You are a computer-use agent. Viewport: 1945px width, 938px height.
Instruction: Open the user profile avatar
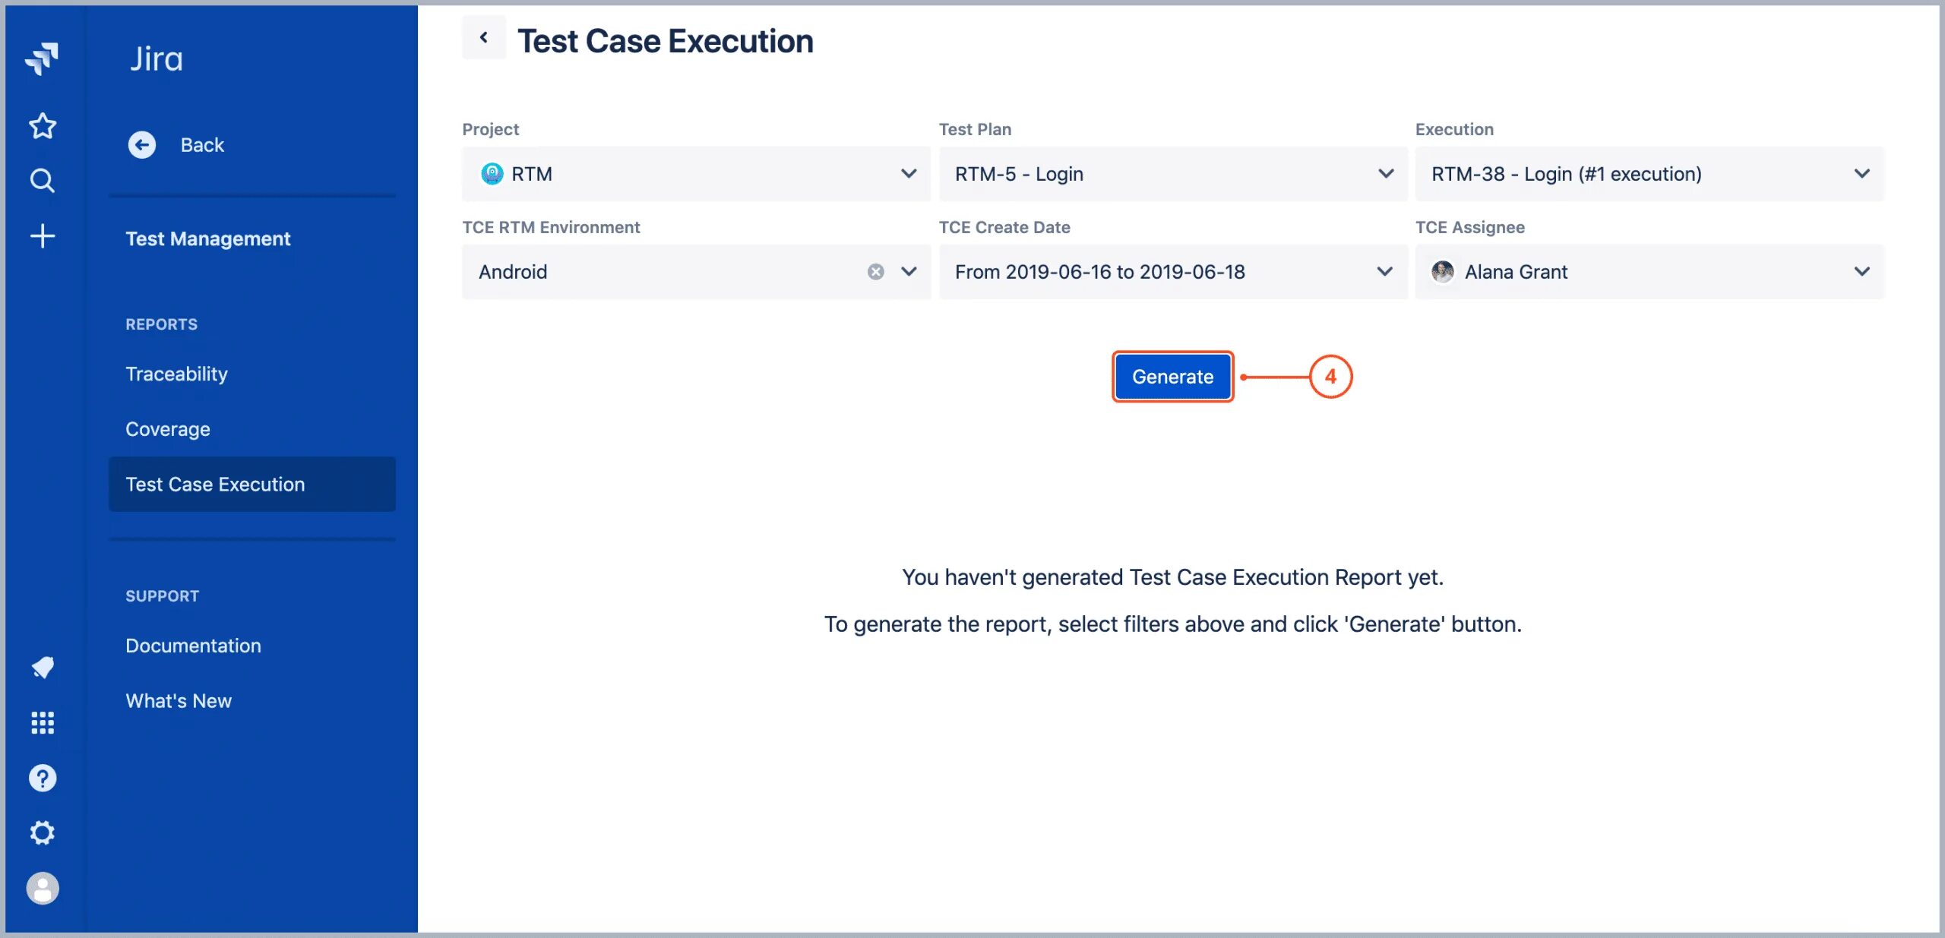(43, 888)
